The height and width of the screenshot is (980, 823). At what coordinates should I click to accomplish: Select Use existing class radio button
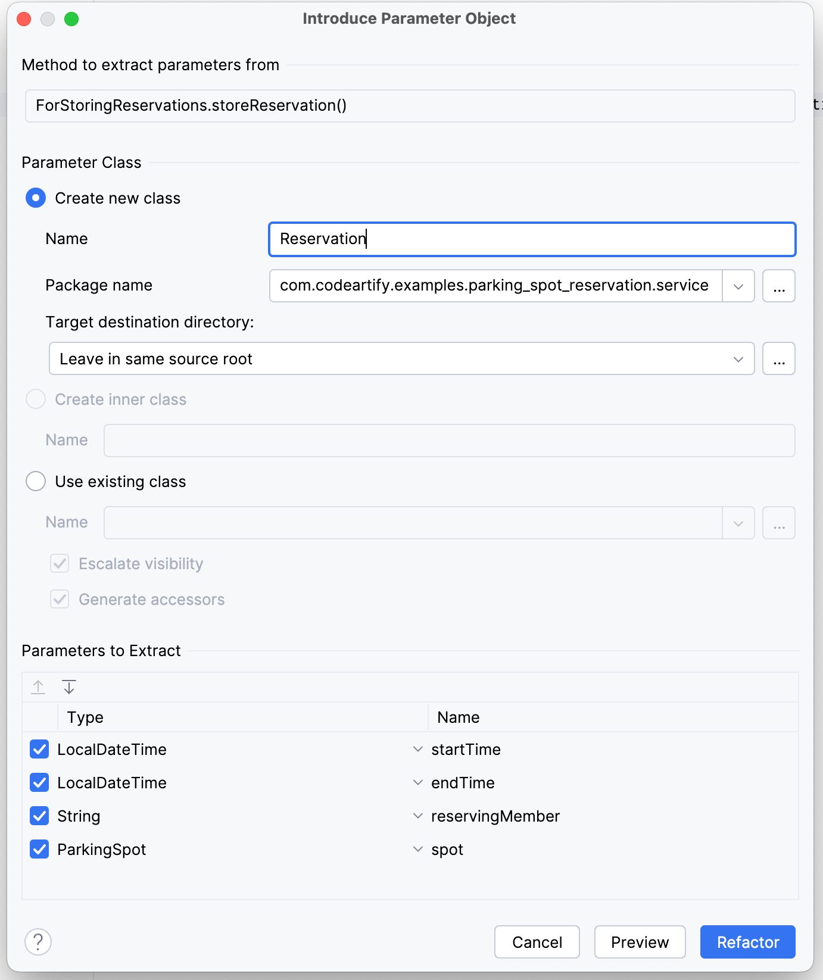pyautogui.click(x=36, y=481)
